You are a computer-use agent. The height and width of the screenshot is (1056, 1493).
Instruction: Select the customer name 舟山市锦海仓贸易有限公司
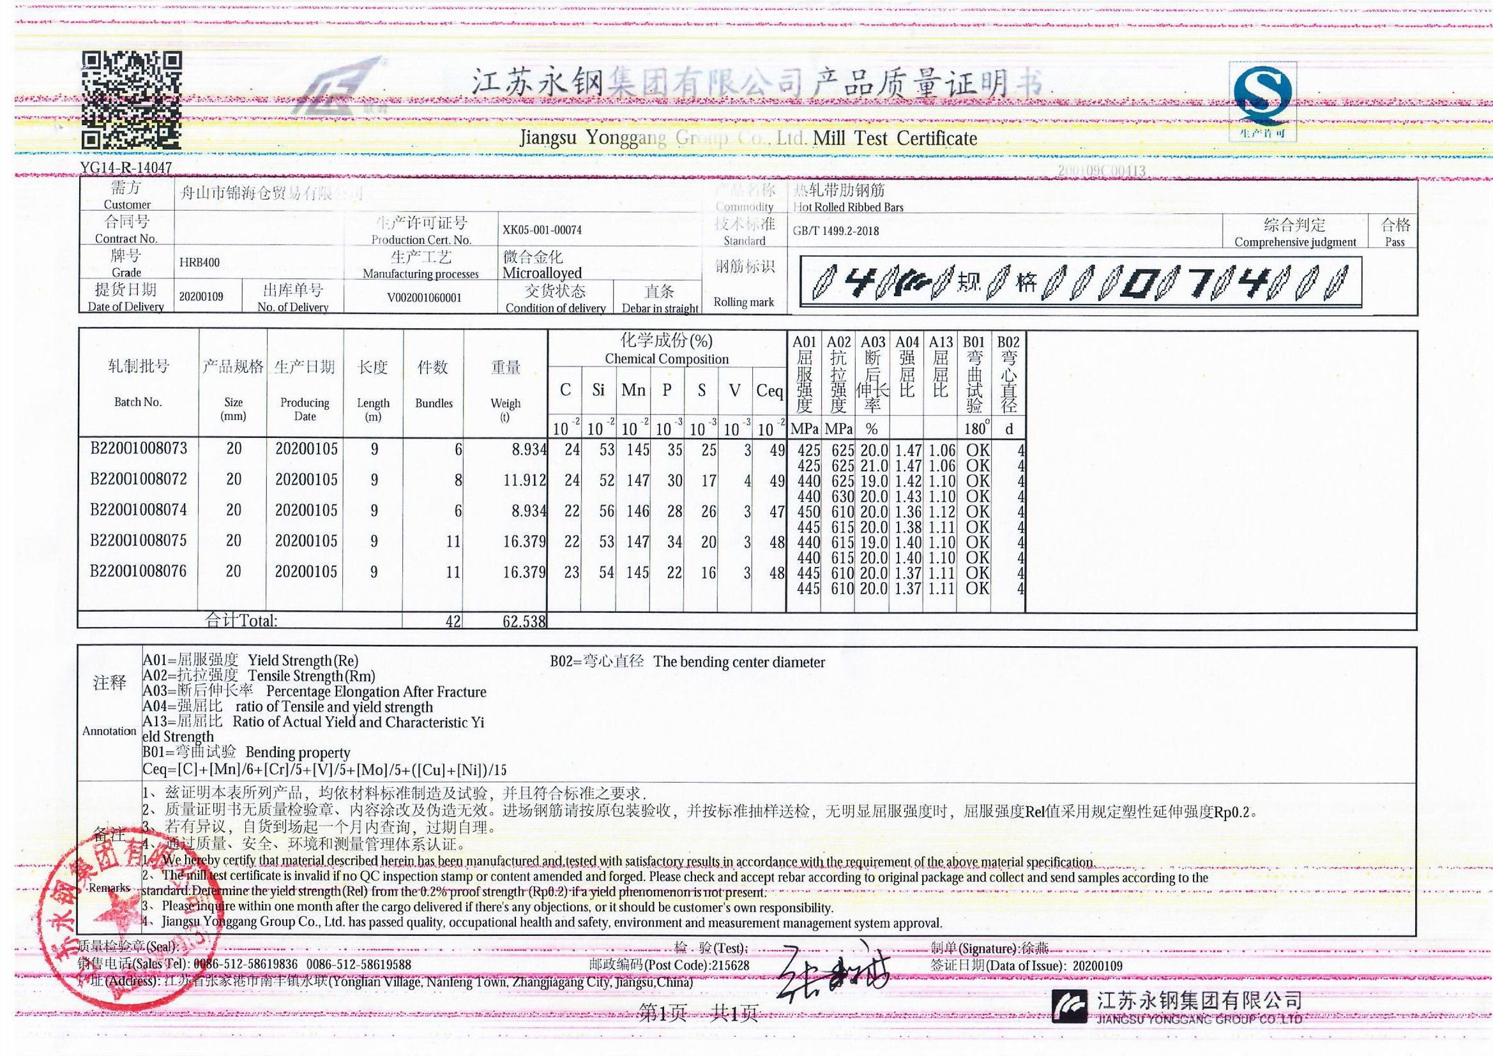(x=271, y=194)
